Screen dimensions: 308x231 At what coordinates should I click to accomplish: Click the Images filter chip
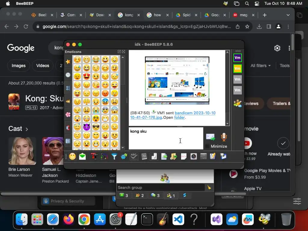pyautogui.click(x=18, y=66)
